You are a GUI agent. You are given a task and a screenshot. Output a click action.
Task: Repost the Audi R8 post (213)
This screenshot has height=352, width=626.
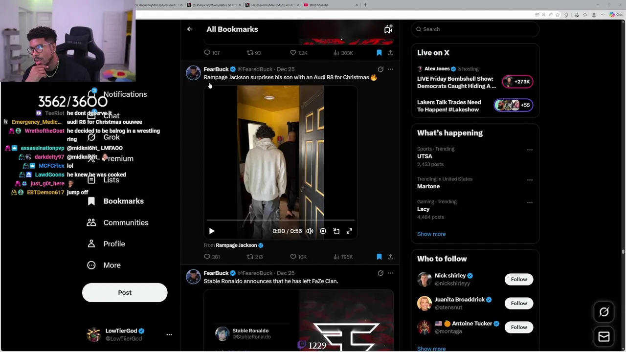[255, 257]
